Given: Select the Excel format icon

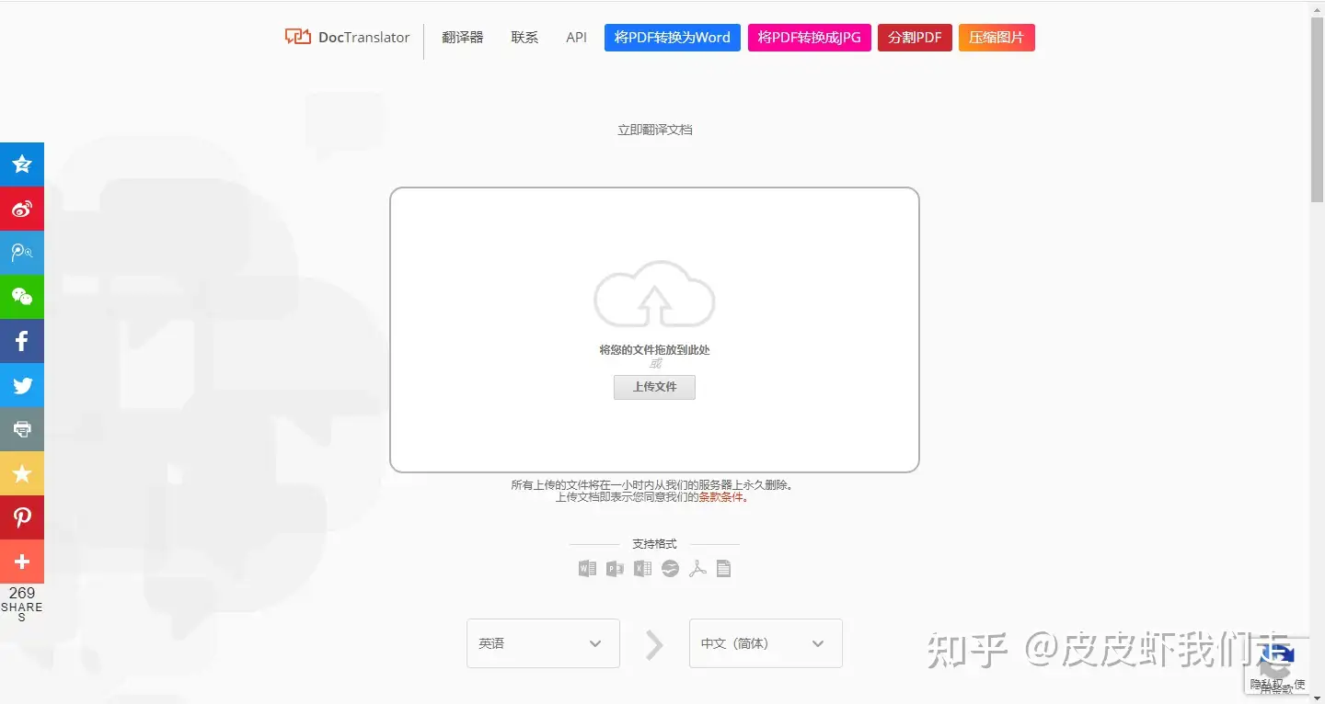Looking at the screenshot, I should click(x=642, y=568).
